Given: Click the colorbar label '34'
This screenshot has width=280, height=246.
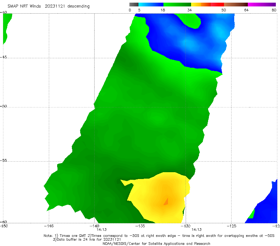Looking at the screenshot, I should [x=190, y=10].
